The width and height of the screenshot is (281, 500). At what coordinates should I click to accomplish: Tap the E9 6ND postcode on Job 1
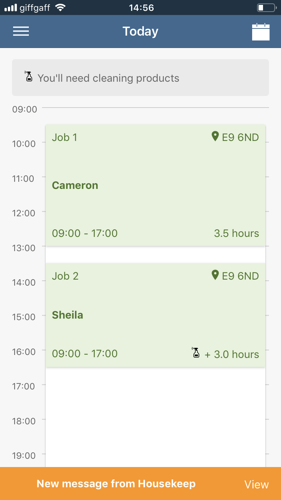click(240, 137)
